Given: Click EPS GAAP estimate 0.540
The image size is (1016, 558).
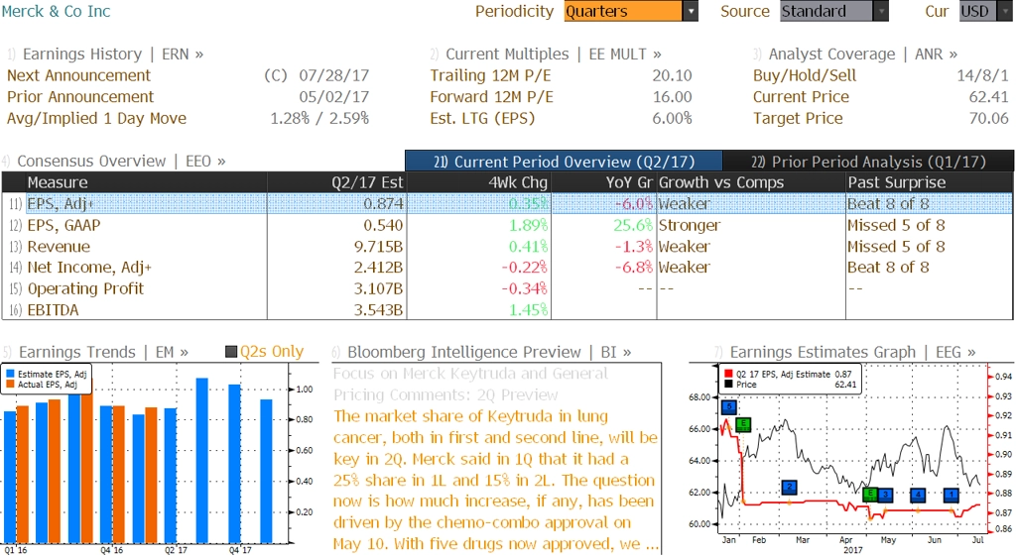Looking at the screenshot, I should pos(383,225).
